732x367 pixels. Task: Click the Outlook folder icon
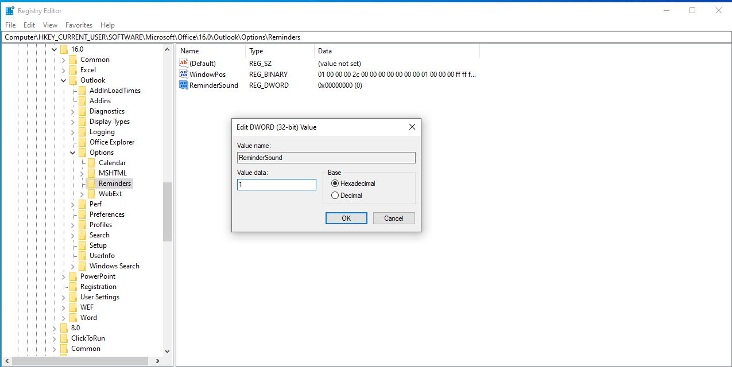tap(73, 80)
